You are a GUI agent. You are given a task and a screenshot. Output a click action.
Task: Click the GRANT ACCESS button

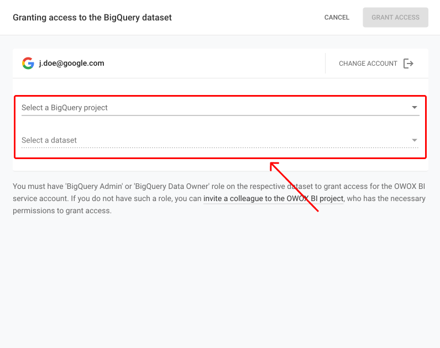click(x=395, y=17)
